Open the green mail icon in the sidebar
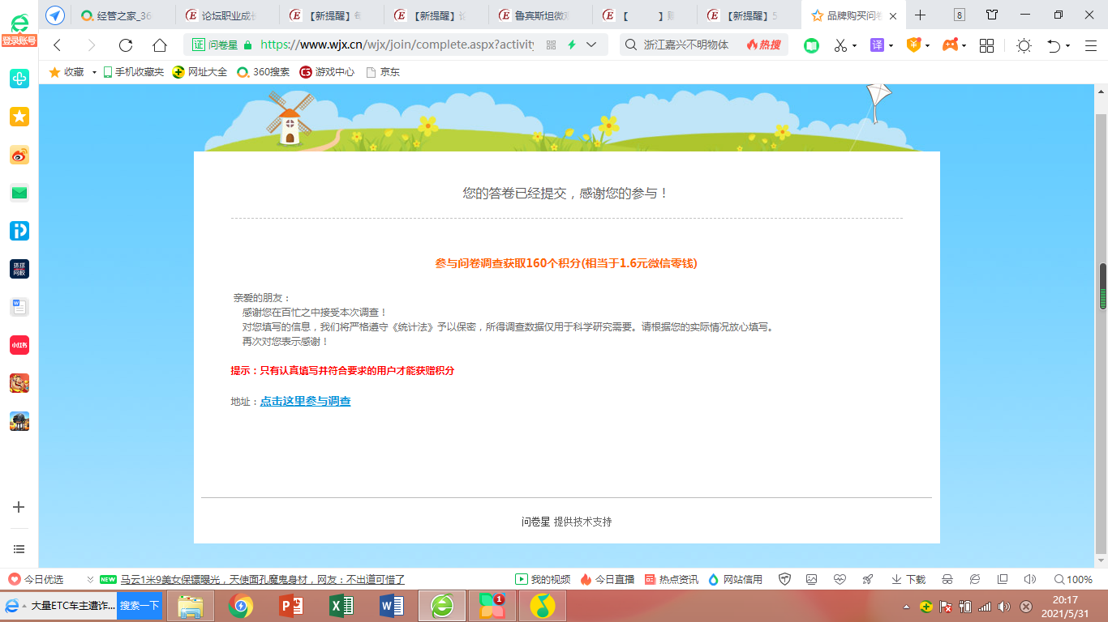Viewport: 1108px width, 622px height. click(19, 193)
